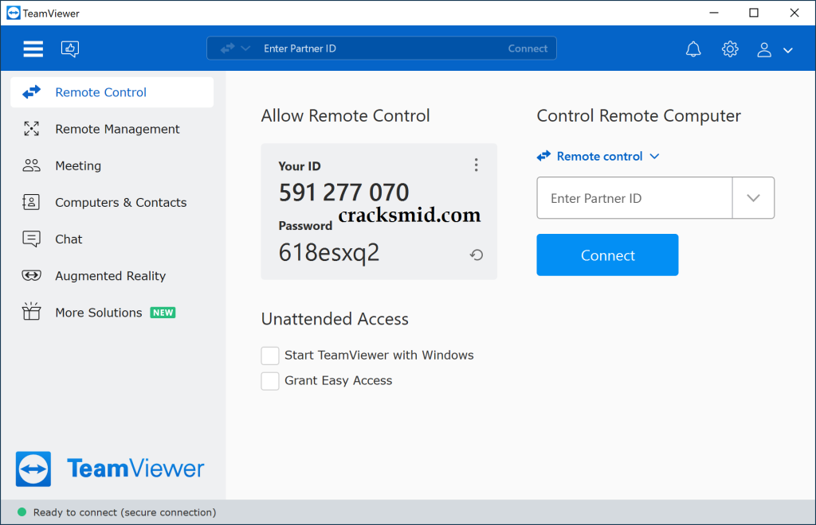Tick the Grant Easy Access checkbox
The height and width of the screenshot is (525, 816).
[x=270, y=381]
